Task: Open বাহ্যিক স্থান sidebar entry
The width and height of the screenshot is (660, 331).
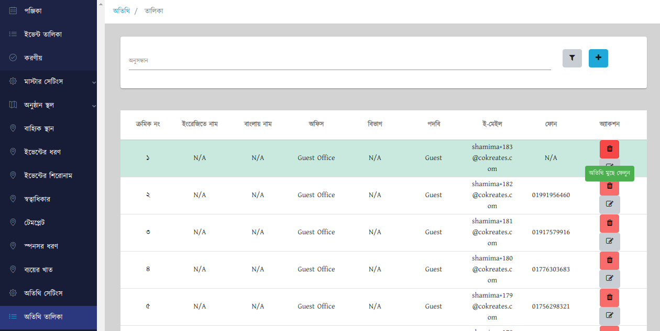Action: (48, 129)
